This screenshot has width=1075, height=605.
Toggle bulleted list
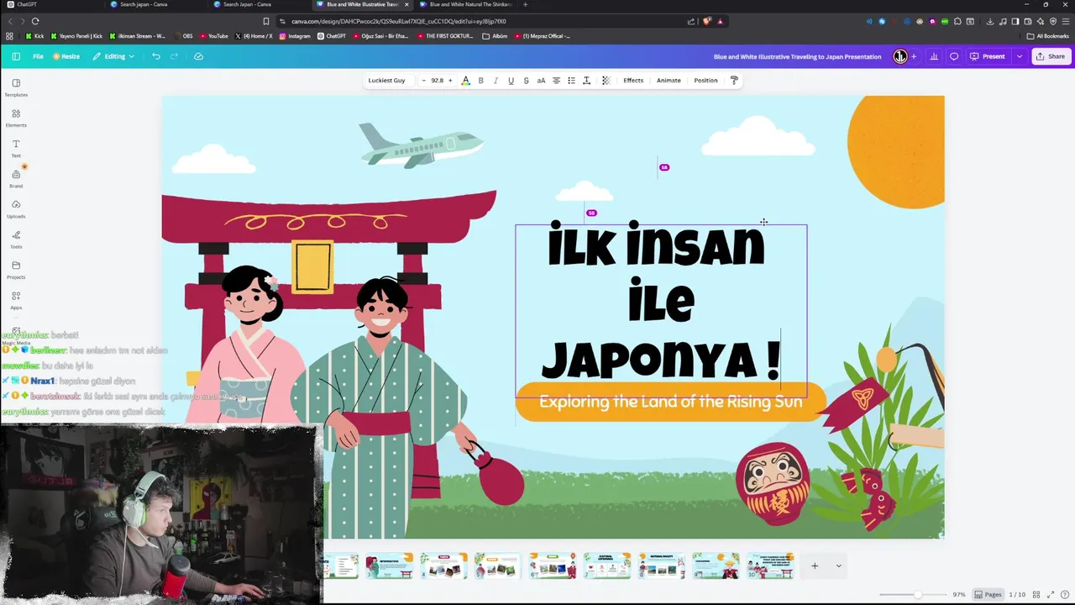[571, 81]
